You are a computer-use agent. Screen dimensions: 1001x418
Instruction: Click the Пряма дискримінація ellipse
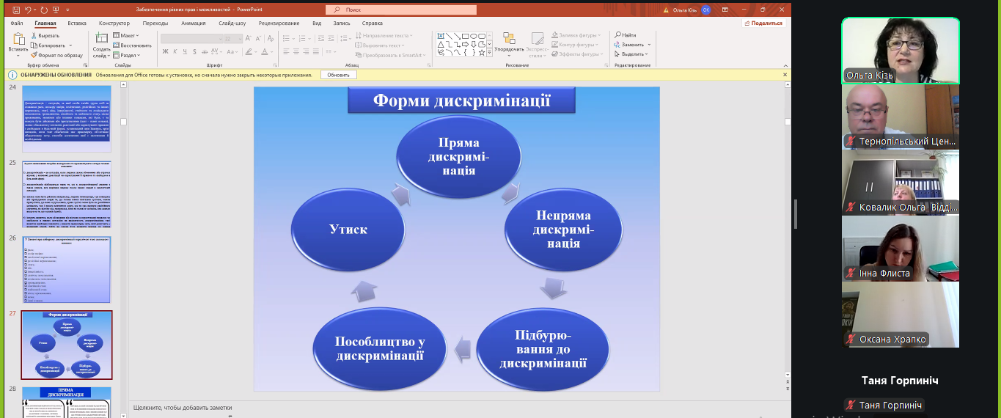point(459,155)
